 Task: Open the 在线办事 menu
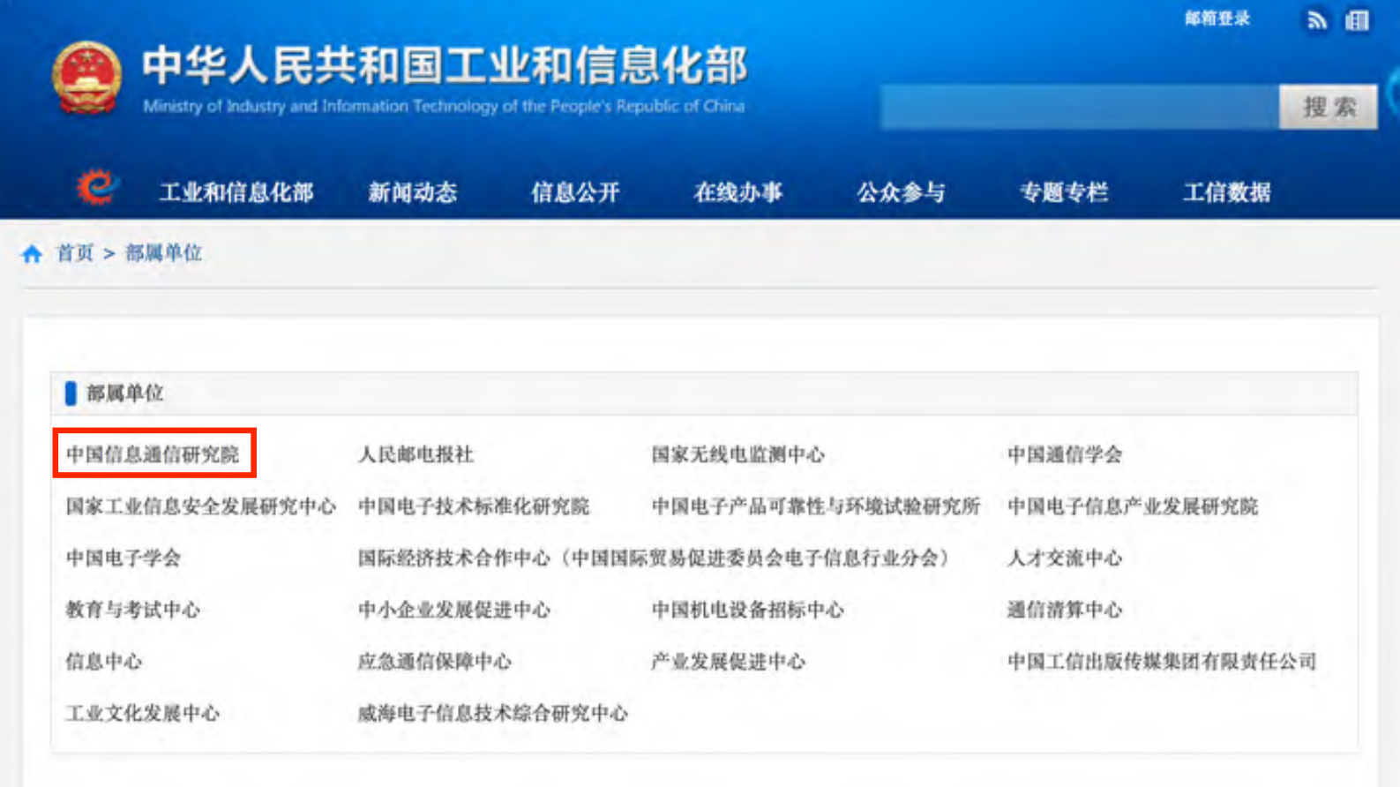(738, 192)
